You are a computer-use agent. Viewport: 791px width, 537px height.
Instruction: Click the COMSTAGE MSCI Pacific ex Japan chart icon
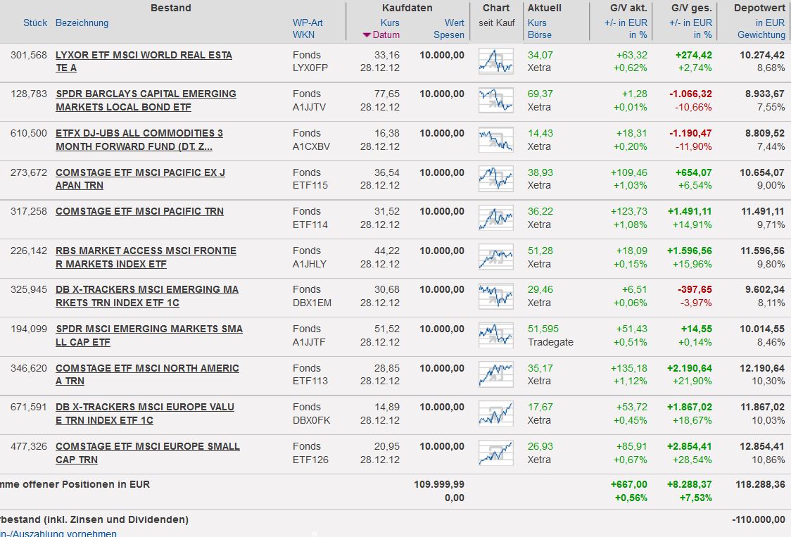(x=496, y=179)
